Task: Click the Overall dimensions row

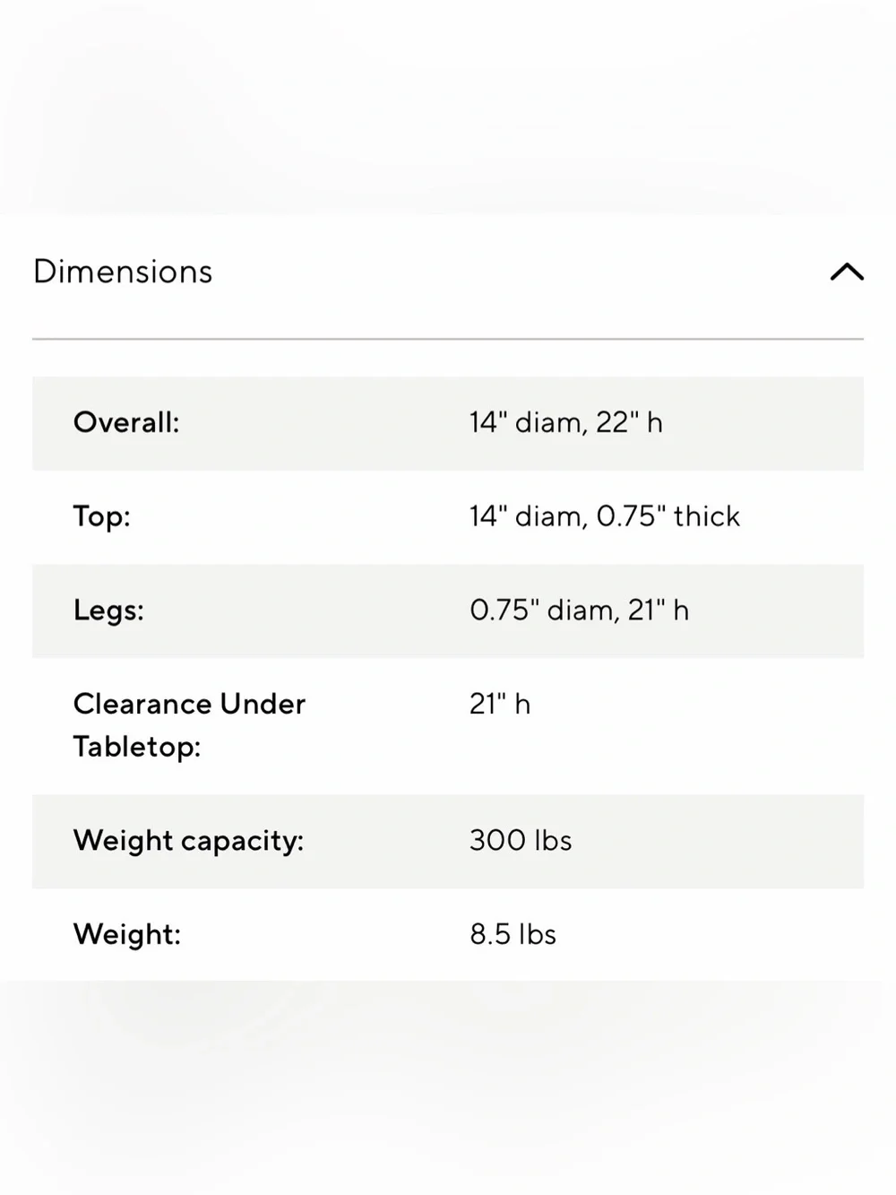Action: (x=448, y=423)
